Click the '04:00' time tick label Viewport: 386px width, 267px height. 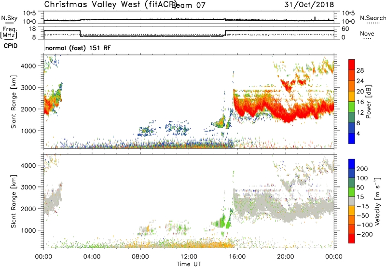coord(92,257)
